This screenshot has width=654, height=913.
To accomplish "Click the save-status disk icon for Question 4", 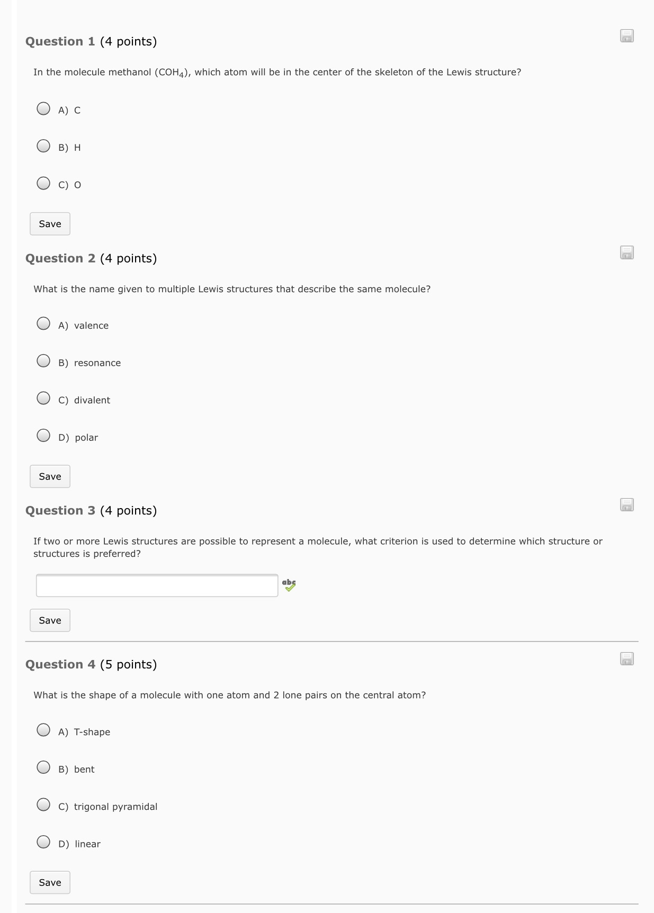I will pos(627,659).
